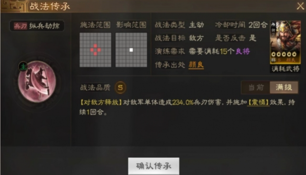
Task: Open the 颜良 source link
Action: pyautogui.click(x=196, y=65)
